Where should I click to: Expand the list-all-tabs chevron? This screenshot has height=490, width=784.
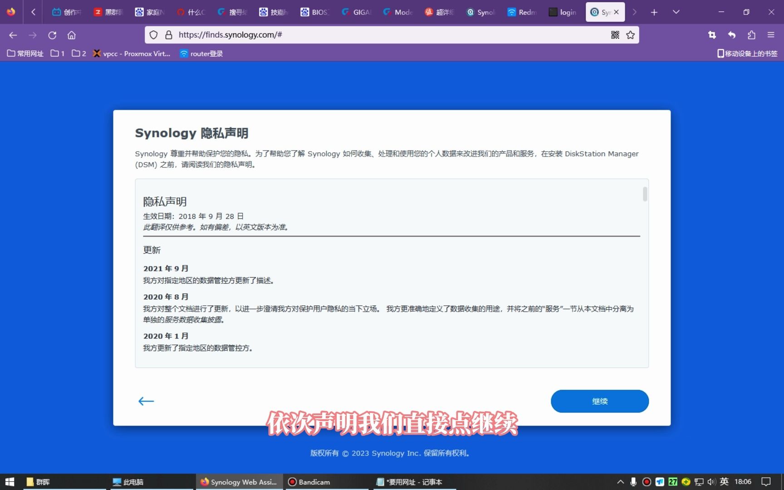tap(676, 12)
